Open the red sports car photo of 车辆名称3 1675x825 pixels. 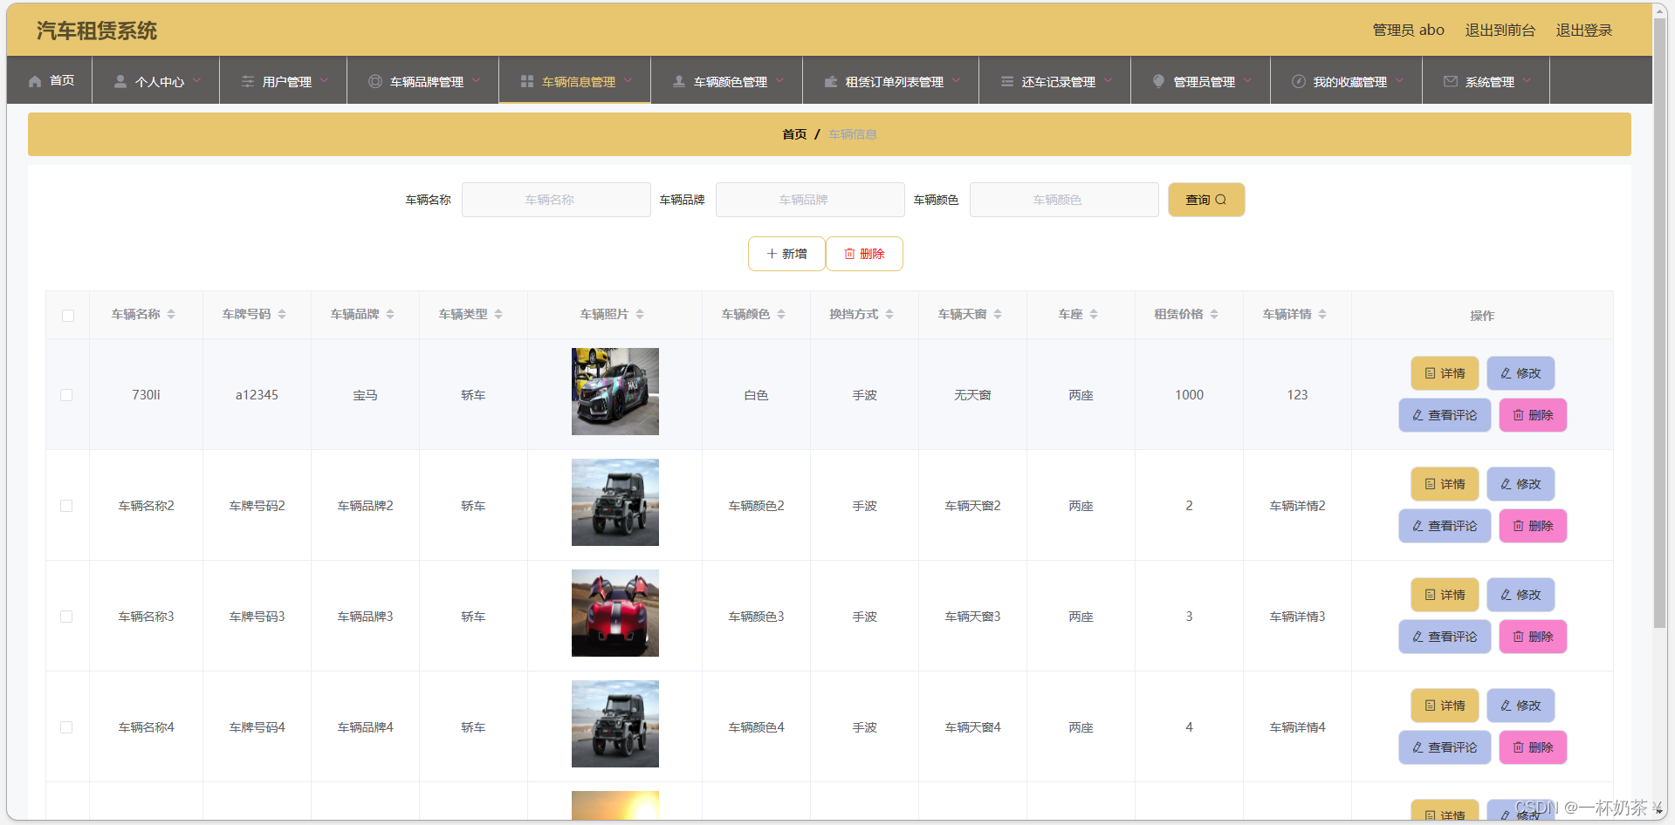tap(615, 613)
